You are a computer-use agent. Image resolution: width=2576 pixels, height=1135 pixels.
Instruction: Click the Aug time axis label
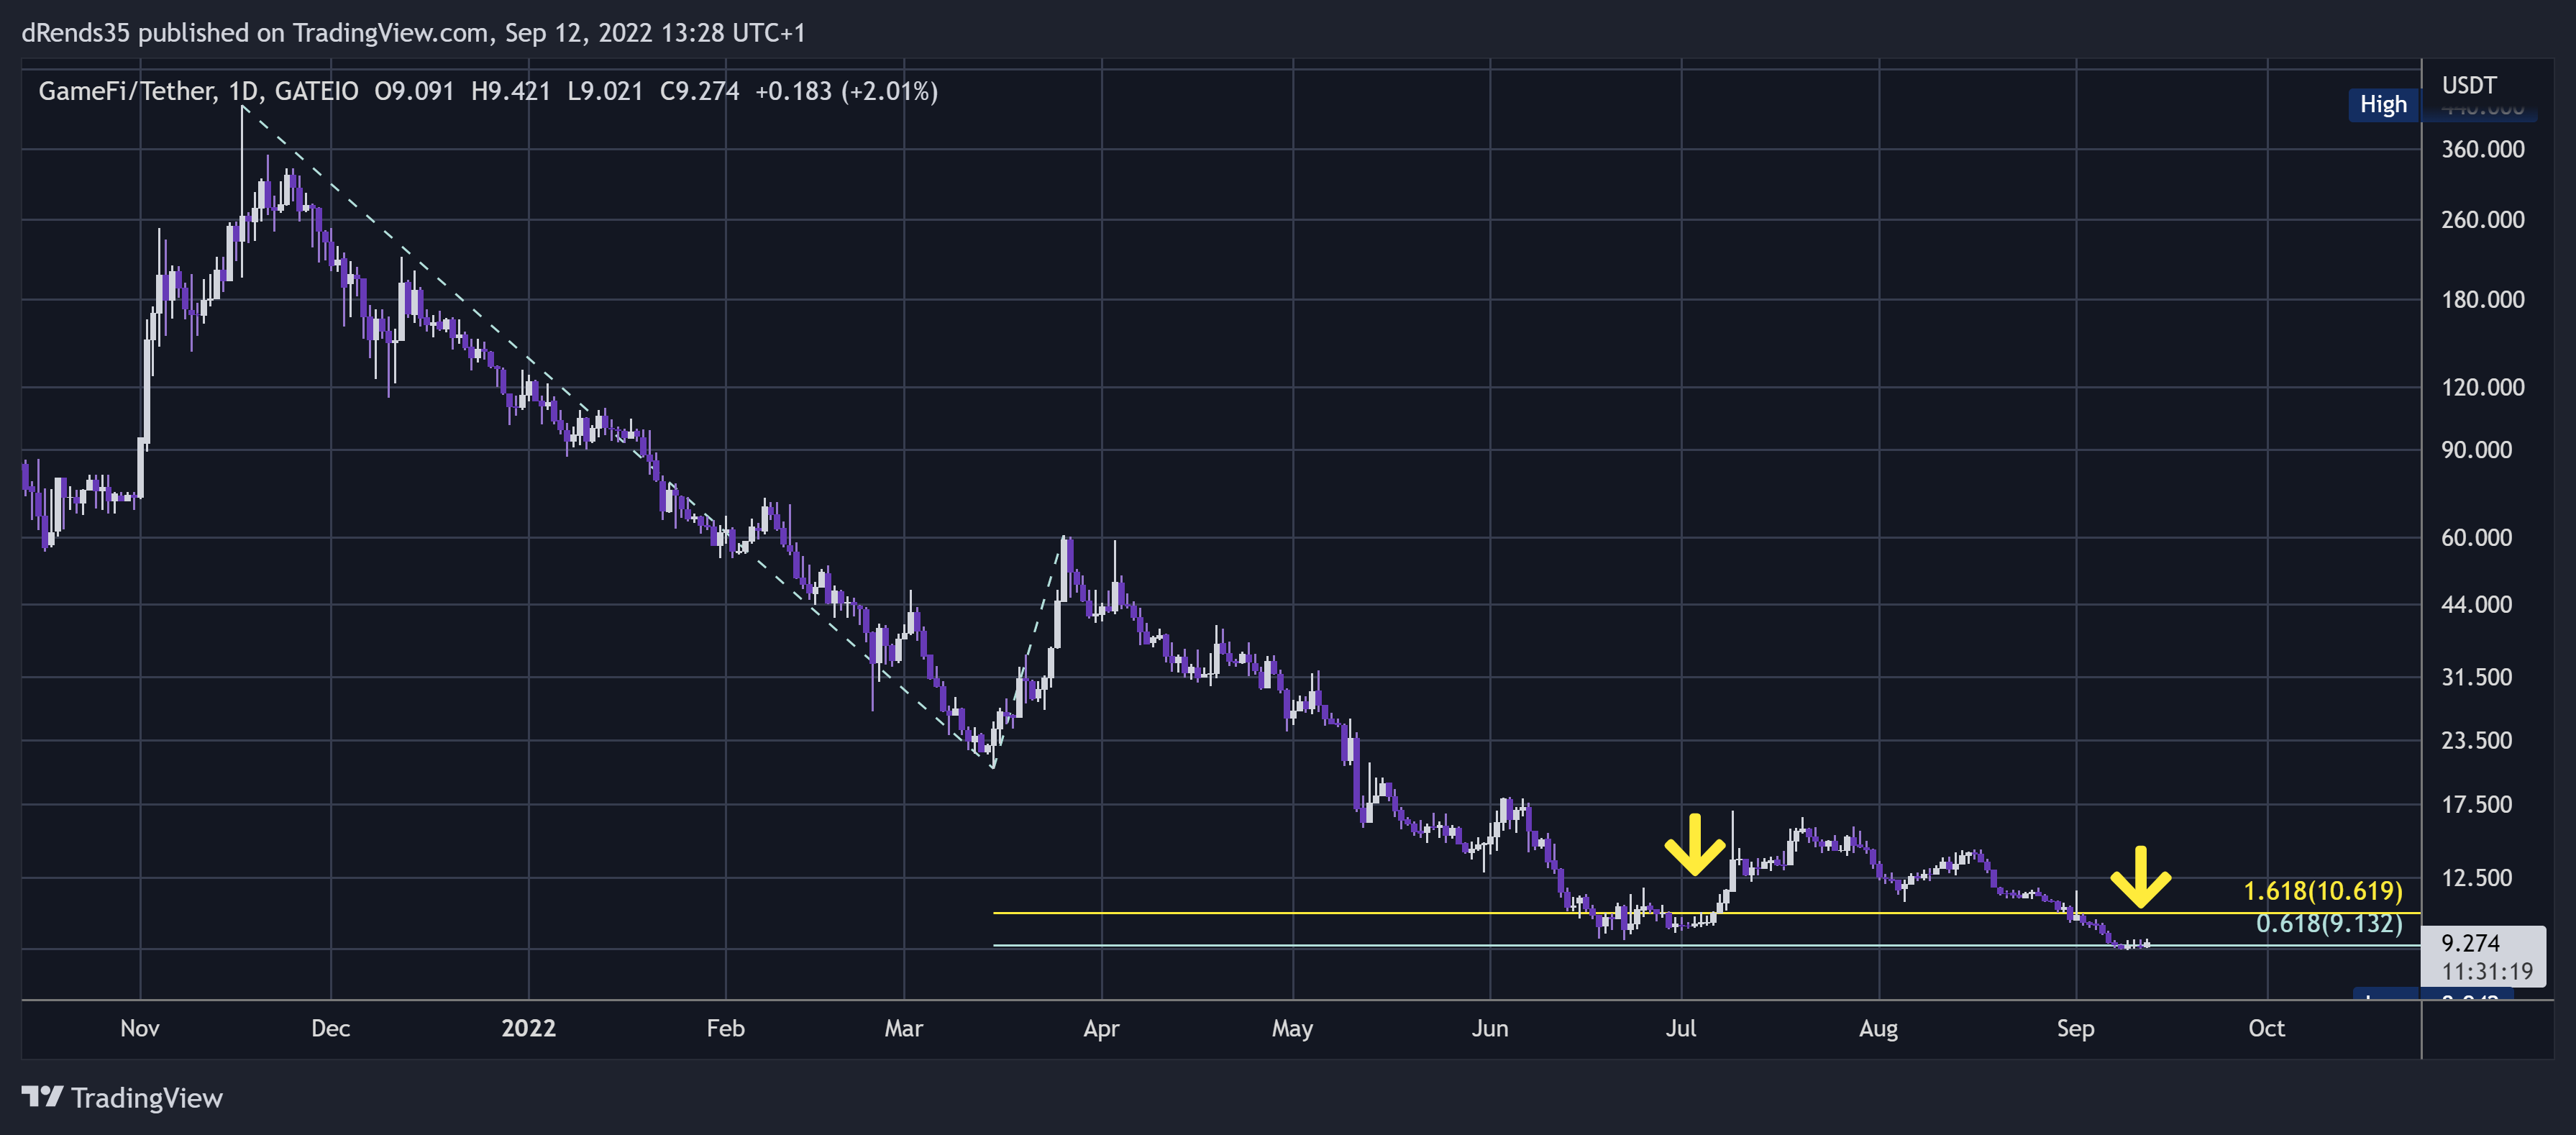[1878, 1028]
